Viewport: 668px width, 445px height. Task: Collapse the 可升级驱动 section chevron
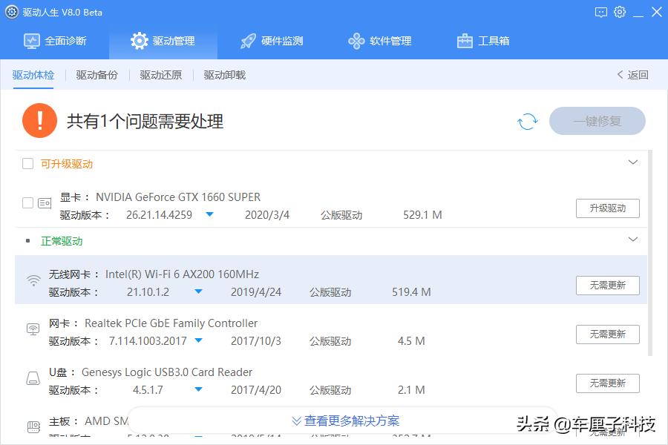633,162
